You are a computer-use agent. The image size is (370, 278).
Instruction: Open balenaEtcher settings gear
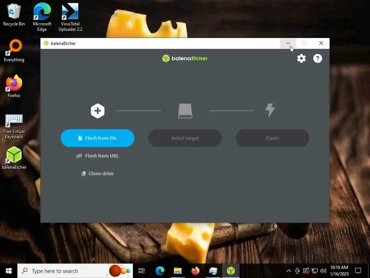pos(301,58)
